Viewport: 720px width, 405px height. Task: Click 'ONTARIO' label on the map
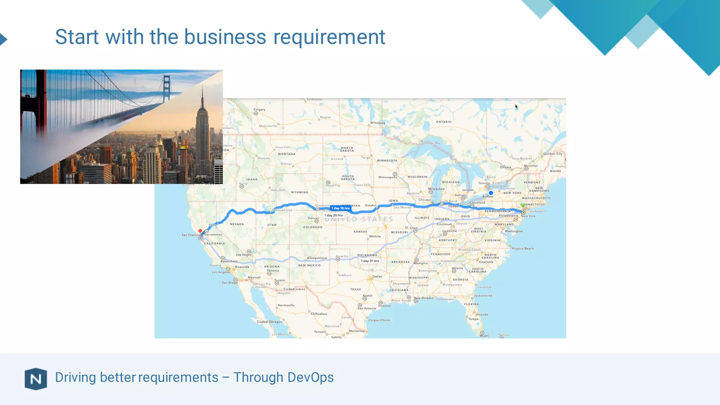pos(444,122)
